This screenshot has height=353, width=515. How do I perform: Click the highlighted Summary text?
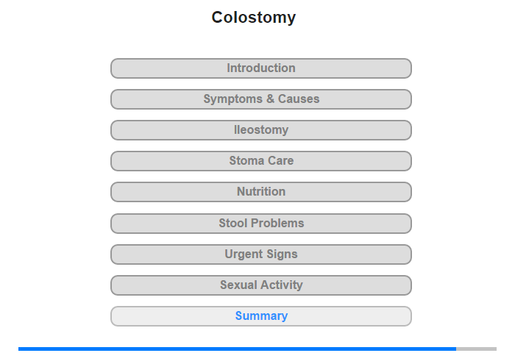[x=261, y=315]
